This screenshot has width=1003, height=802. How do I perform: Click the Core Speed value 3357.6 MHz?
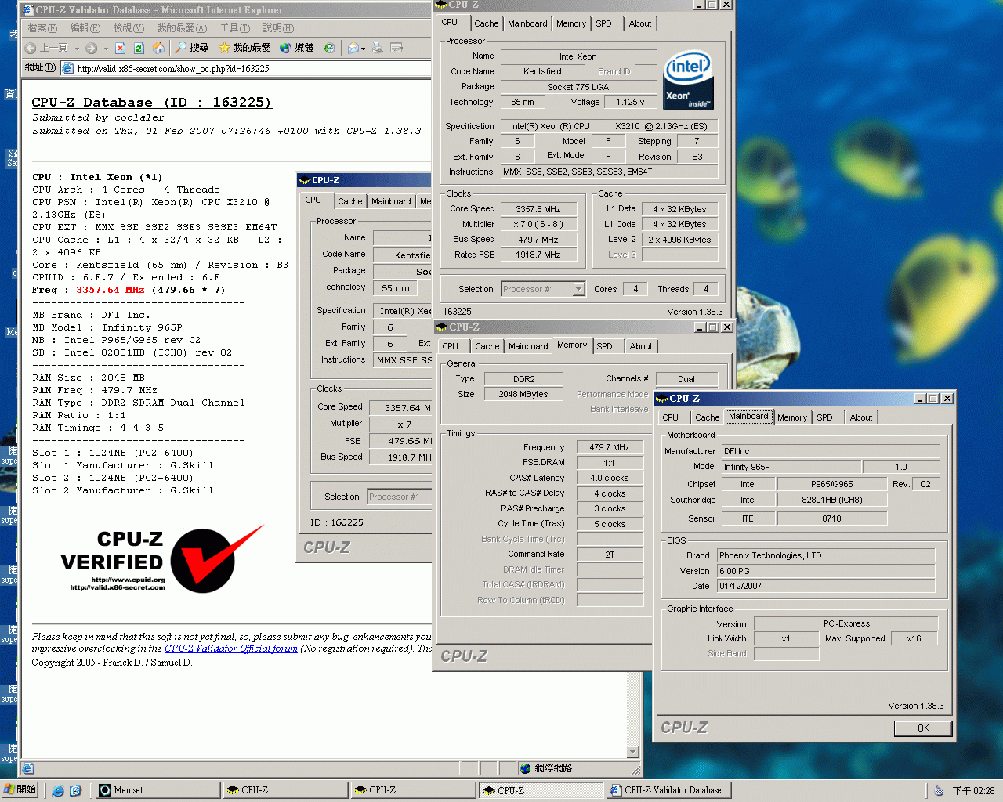click(x=538, y=209)
